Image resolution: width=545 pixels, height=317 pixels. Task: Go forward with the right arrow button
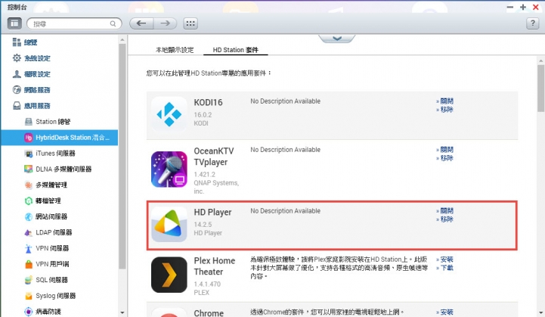click(165, 23)
